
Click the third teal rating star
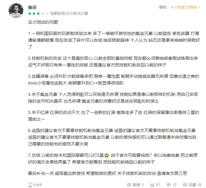(38, 13)
